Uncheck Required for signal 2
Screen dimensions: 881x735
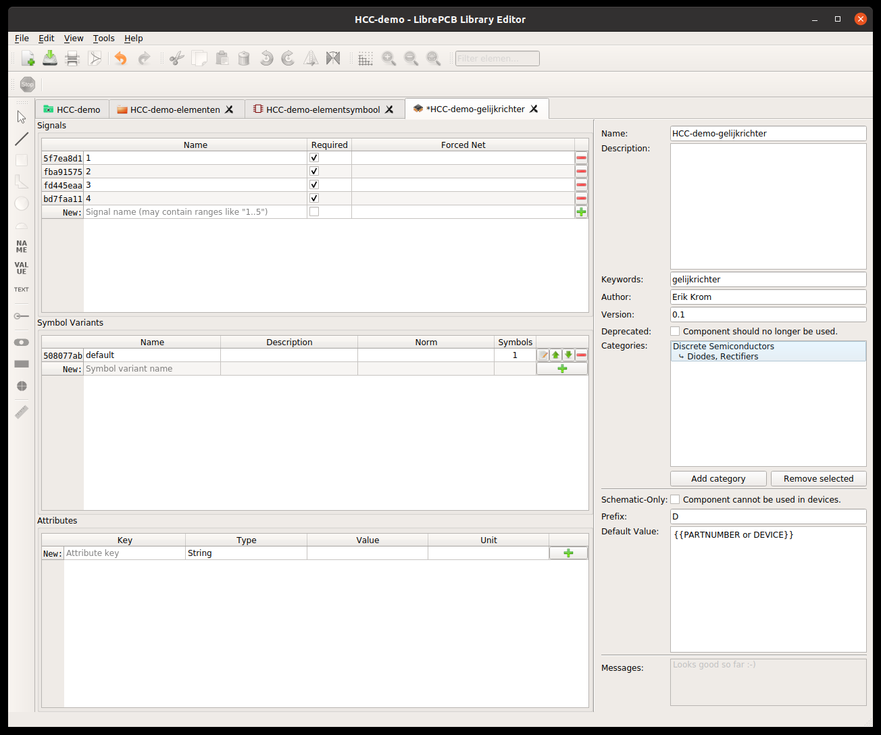(x=314, y=172)
